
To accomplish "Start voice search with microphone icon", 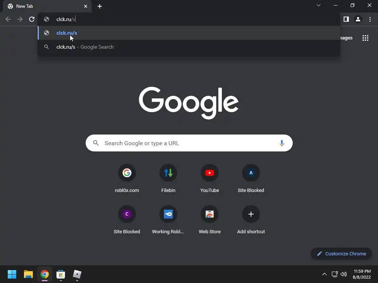I will [282, 143].
